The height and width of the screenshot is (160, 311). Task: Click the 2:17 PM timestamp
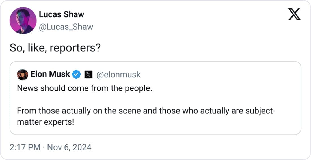pos(25,147)
